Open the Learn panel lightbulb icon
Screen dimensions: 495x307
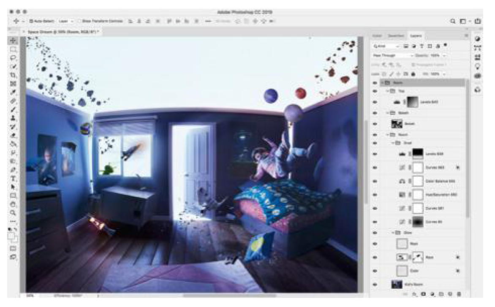[x=478, y=67]
